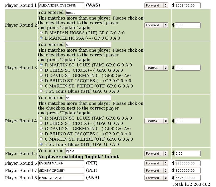Open the Forward dropdown in Evgeni Malkin's row

tap(156, 163)
